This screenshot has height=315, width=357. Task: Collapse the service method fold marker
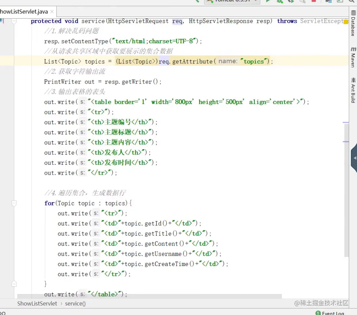(x=14, y=21)
